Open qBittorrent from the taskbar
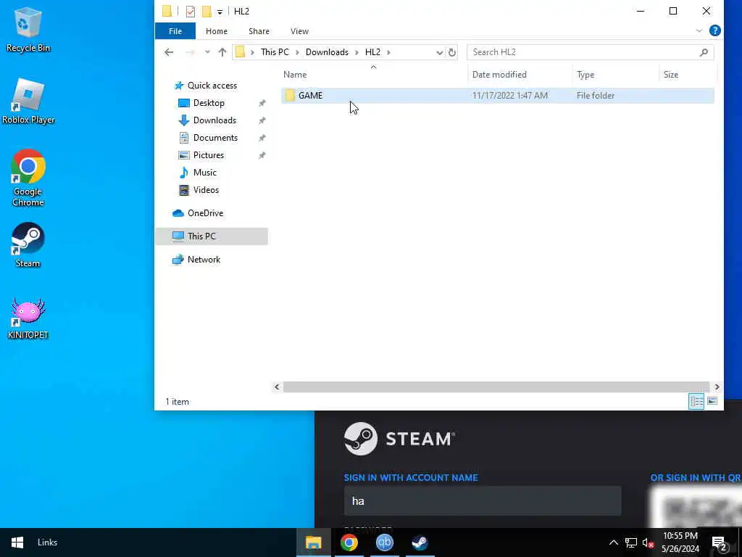Image resolution: width=742 pixels, height=557 pixels. click(x=385, y=542)
